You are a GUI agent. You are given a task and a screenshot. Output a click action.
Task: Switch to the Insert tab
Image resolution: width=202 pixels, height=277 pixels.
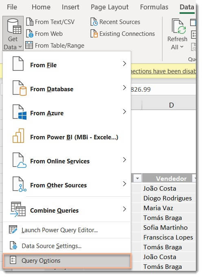tap(70, 7)
